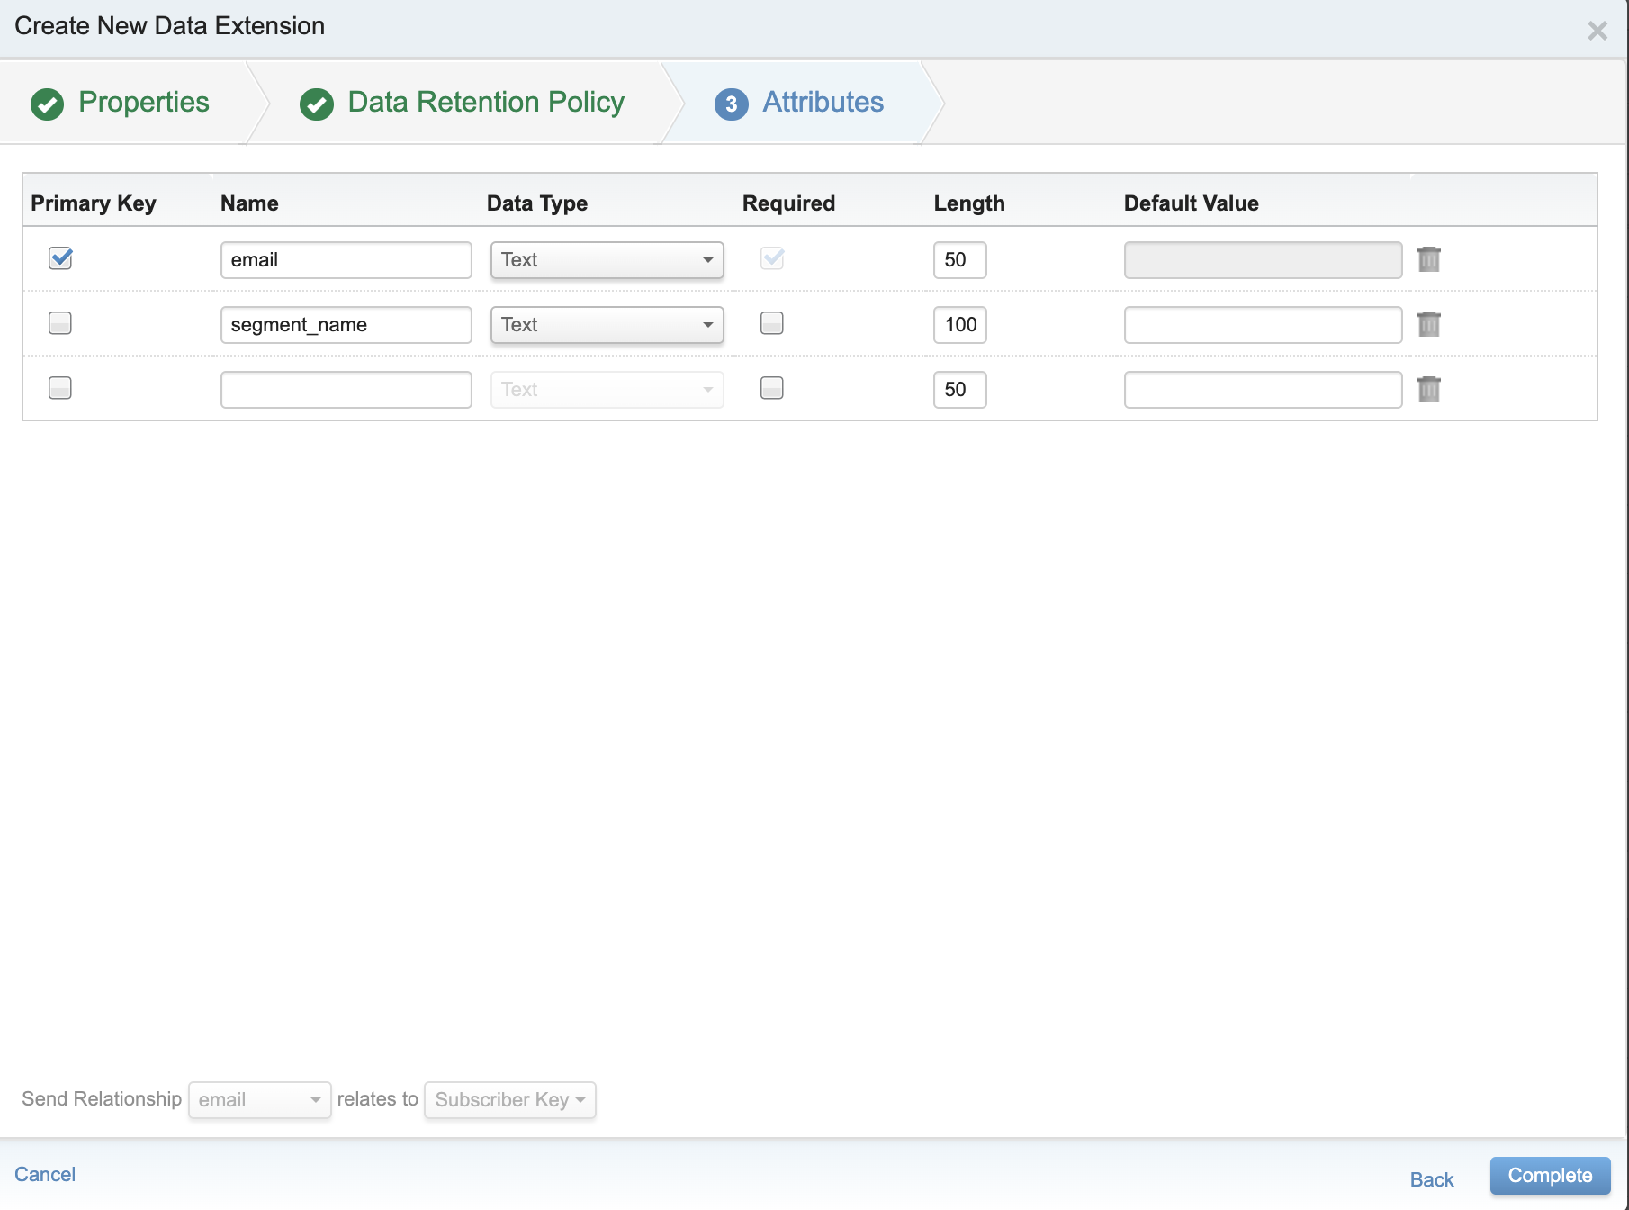Delete the segment_name attribute row
The image size is (1629, 1210).
(x=1428, y=324)
